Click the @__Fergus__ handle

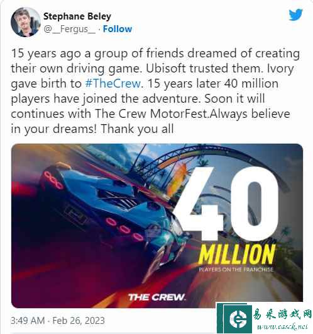pyautogui.click(x=70, y=29)
